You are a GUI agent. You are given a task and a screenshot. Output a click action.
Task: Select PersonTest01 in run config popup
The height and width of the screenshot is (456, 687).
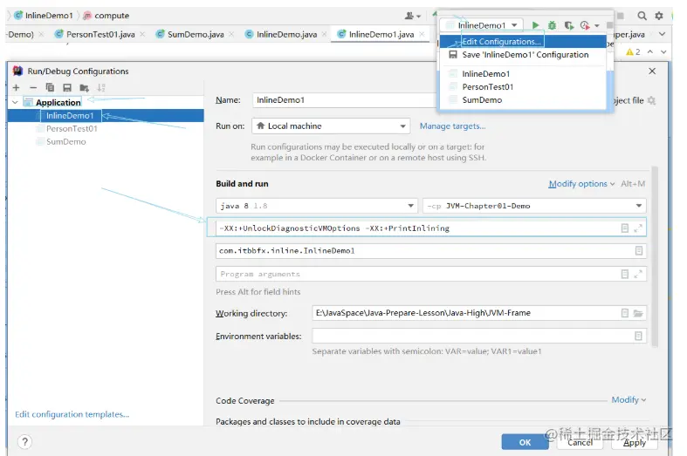point(523,86)
